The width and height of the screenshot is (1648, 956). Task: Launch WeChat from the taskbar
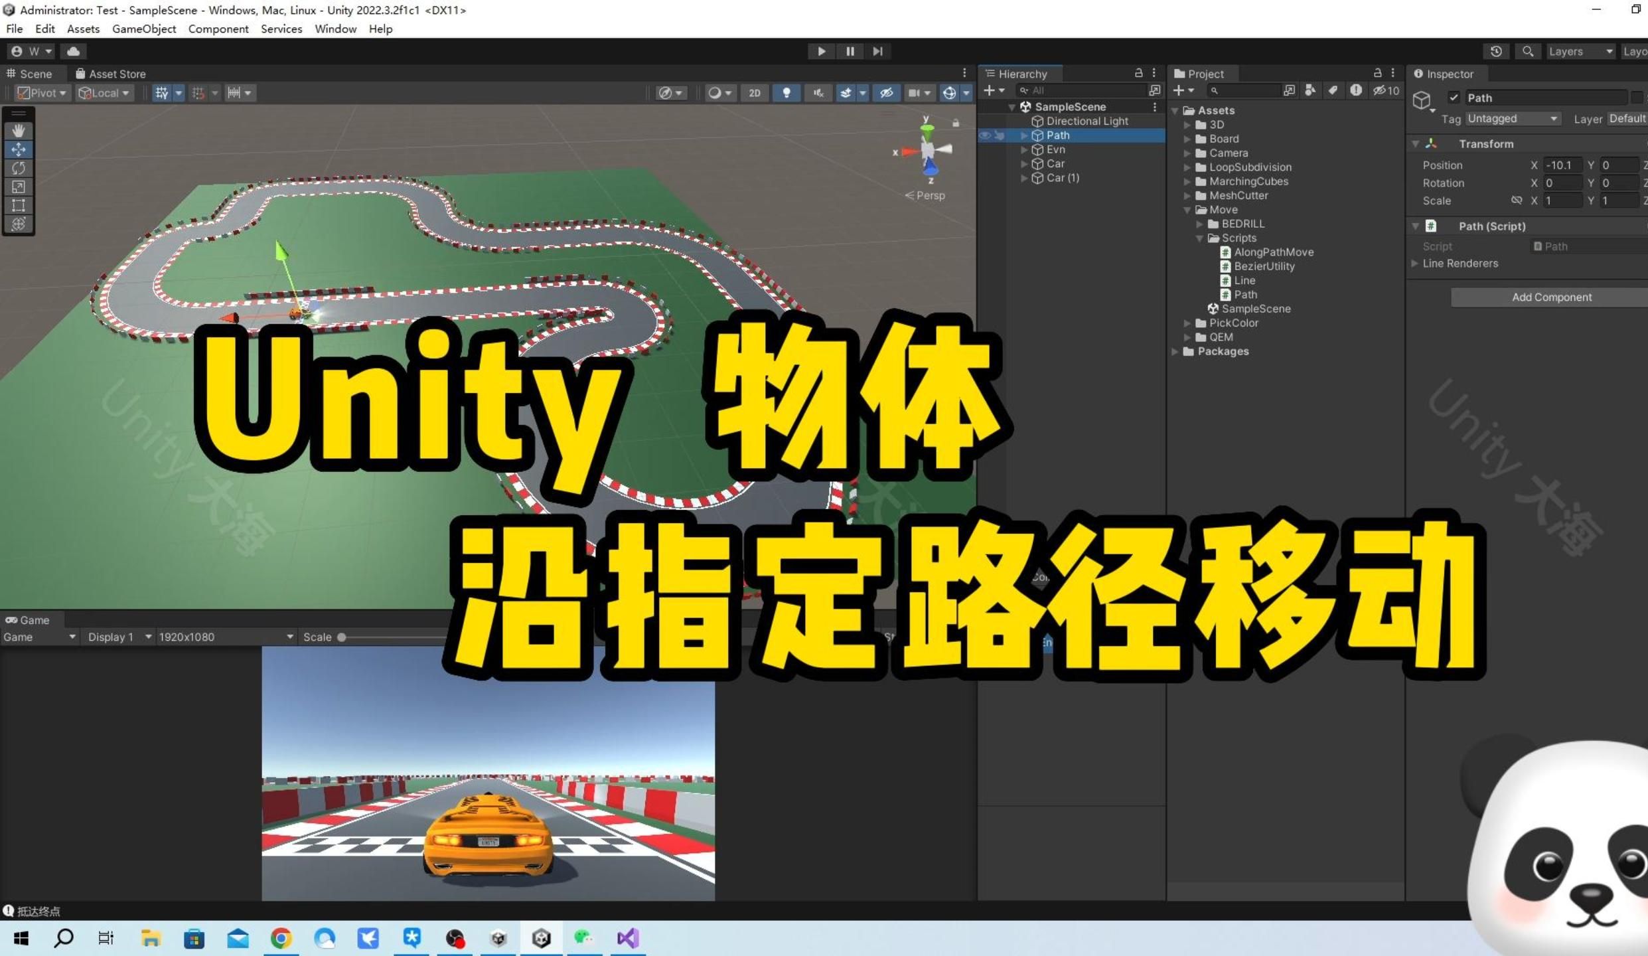pos(583,938)
